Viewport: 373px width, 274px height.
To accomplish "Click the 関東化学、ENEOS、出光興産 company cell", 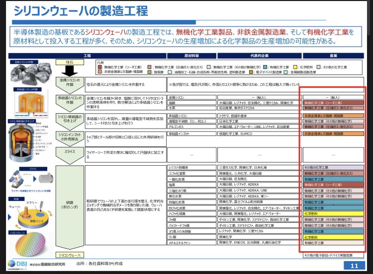I will pyautogui.click(x=260, y=243).
